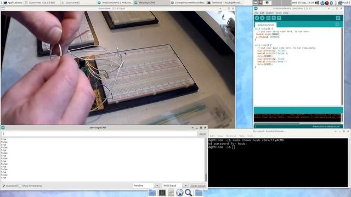Toggle the Autoscroll checkbox
This screenshot has width=351, height=197.
coord(4,186)
